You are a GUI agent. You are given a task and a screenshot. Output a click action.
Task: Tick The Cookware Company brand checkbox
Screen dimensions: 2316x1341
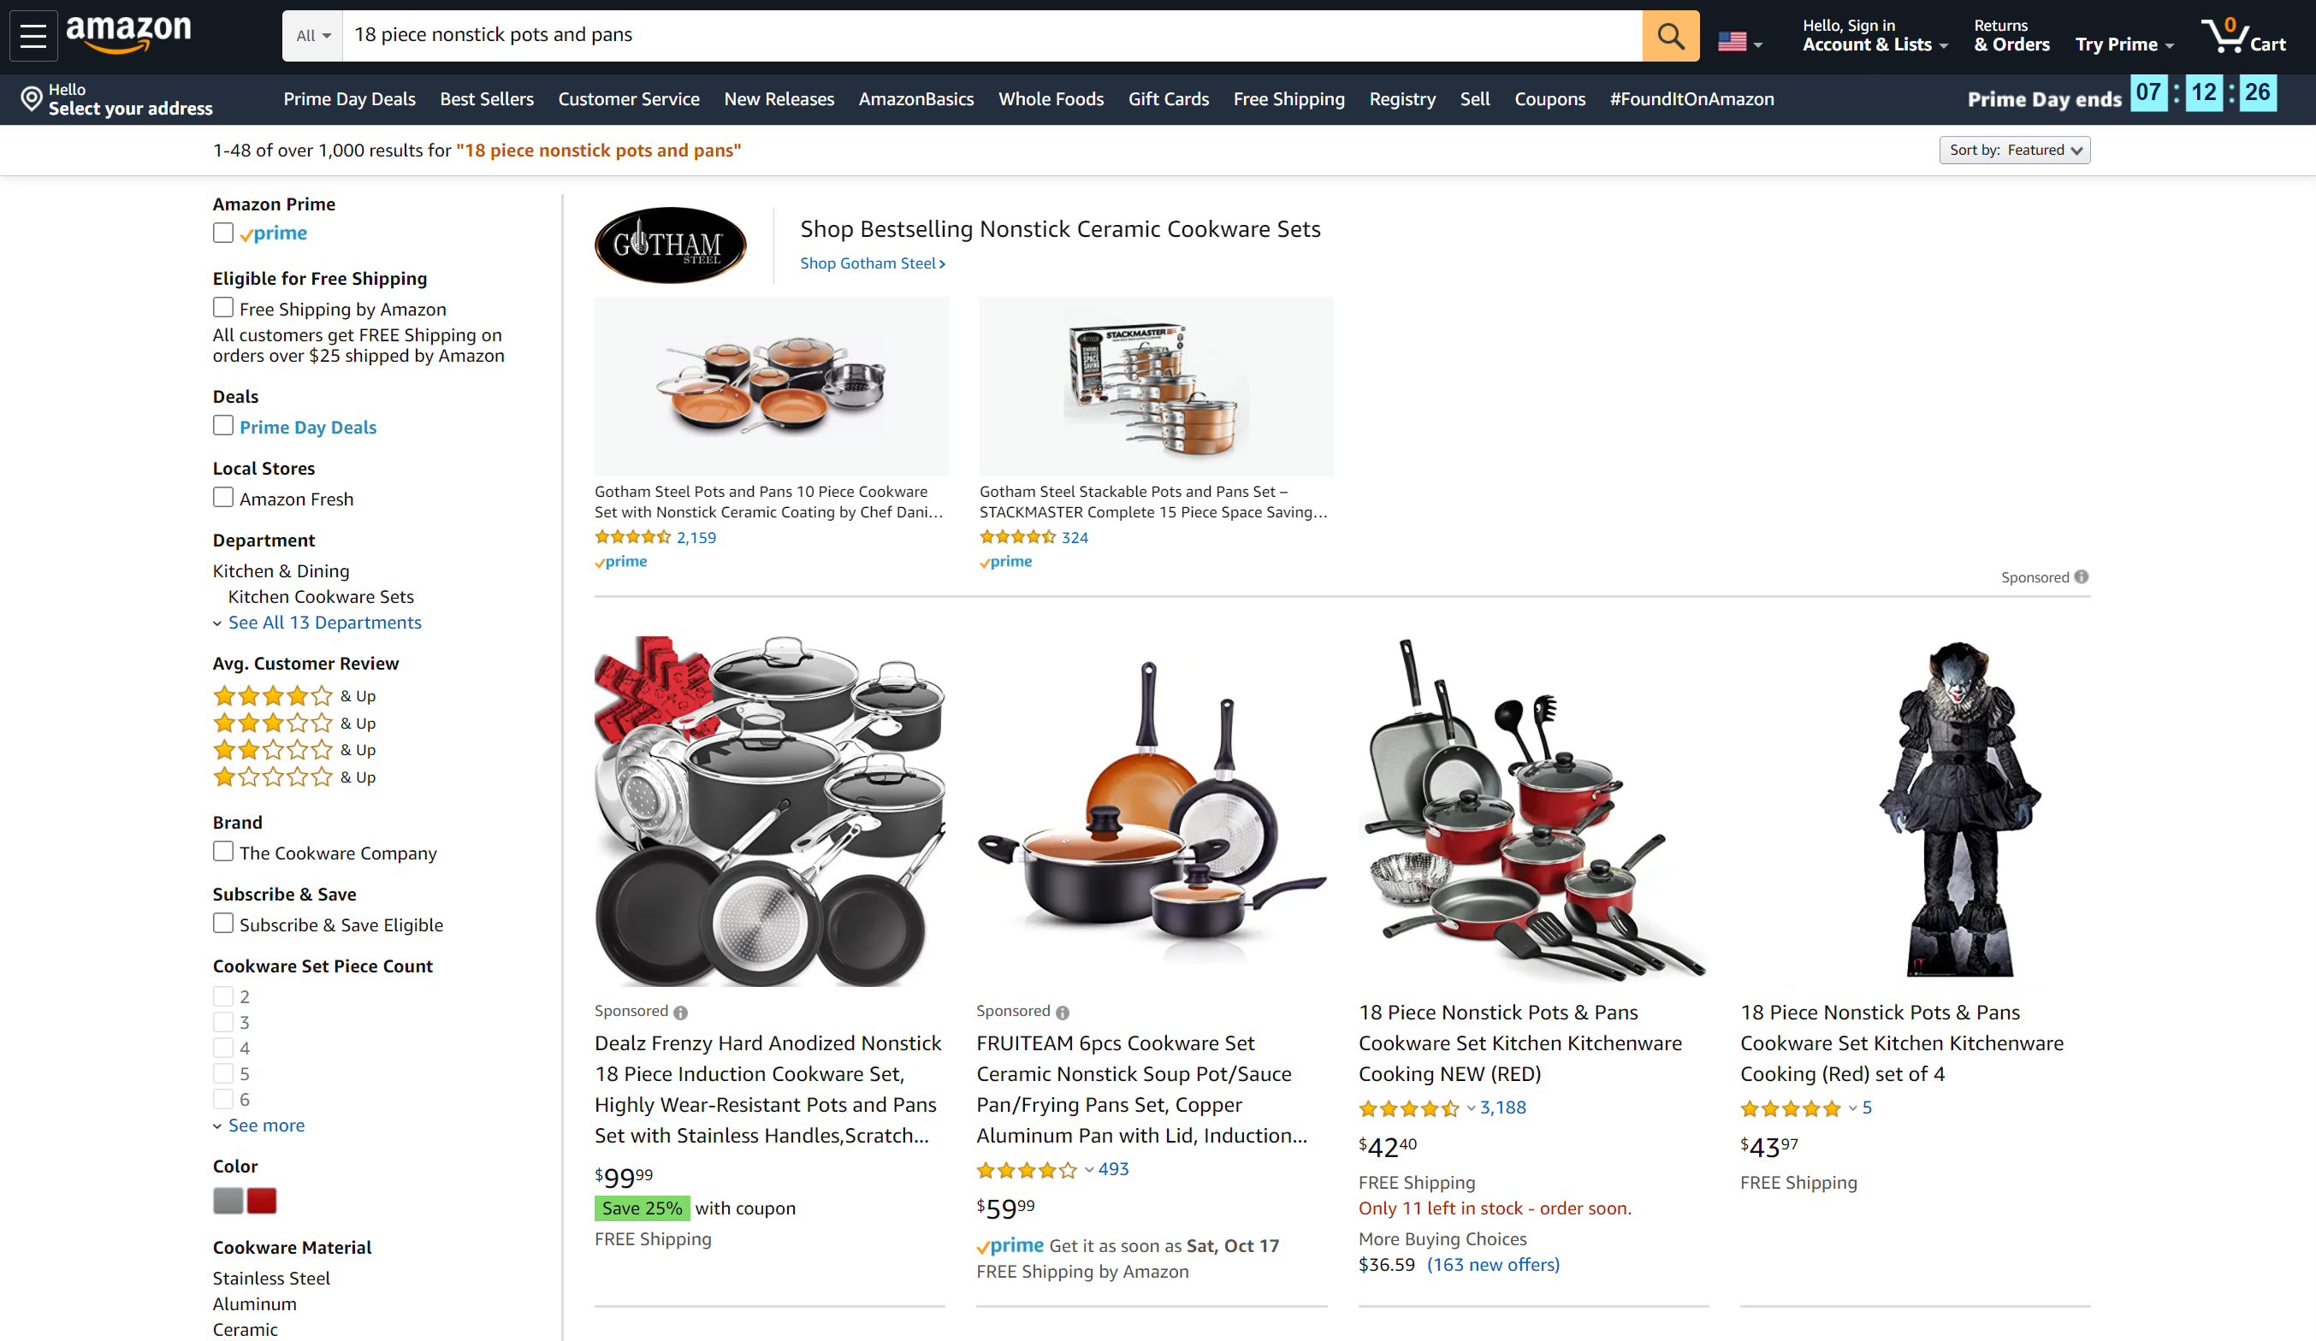click(222, 852)
